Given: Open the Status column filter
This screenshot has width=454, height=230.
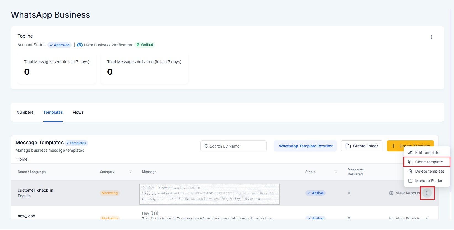Looking at the screenshot, I should [336, 172].
